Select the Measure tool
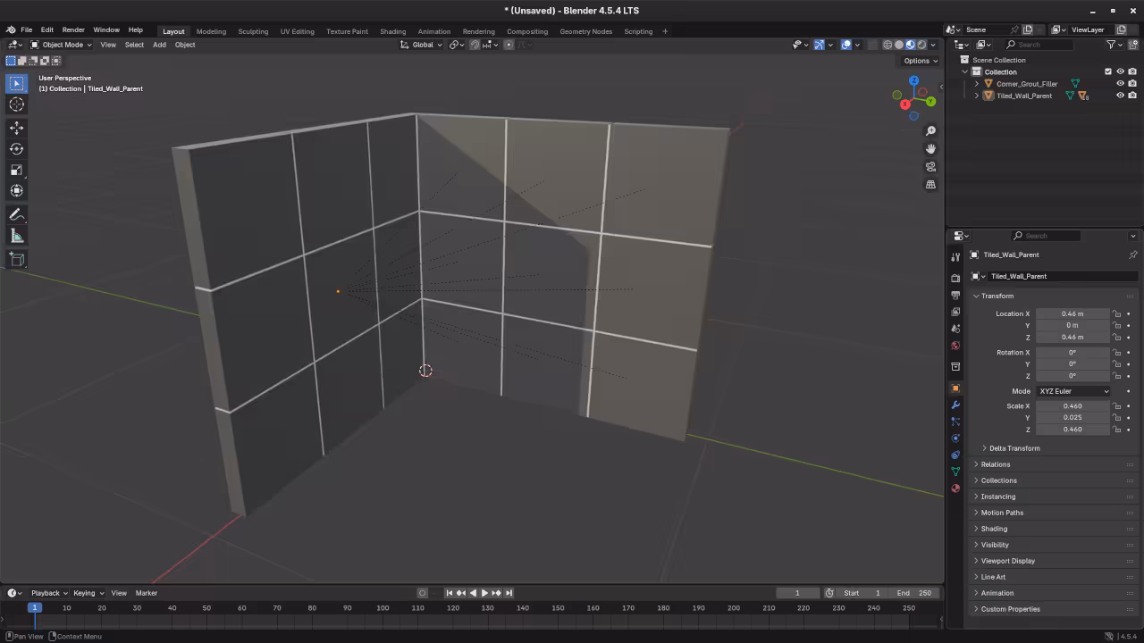The width and height of the screenshot is (1144, 643). click(16, 235)
